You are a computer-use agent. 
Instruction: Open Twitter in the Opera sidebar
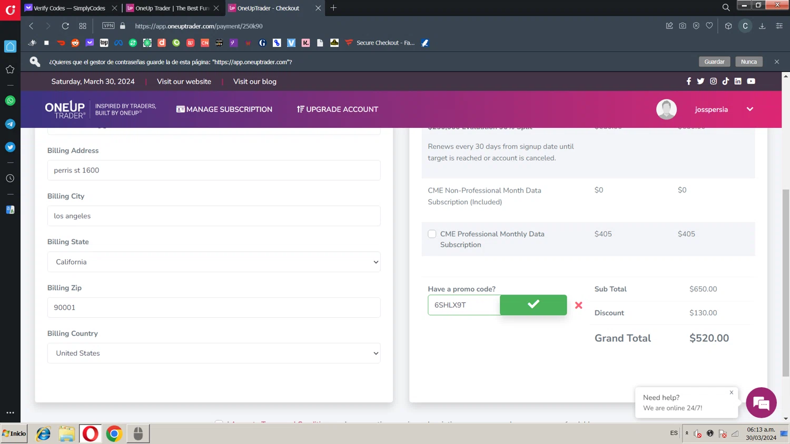point(10,147)
